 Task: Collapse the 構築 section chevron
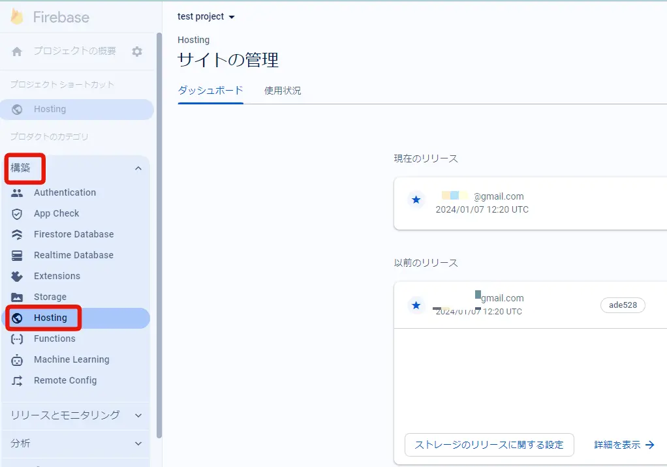point(138,168)
